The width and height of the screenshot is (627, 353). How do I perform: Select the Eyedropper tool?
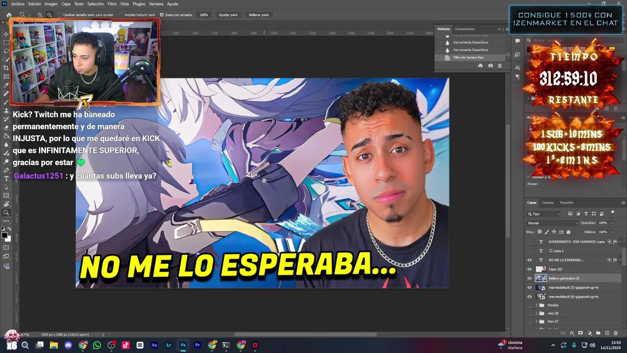(x=6, y=85)
